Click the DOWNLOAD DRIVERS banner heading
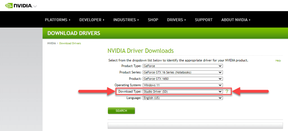Image resolution: width=288 pixels, height=131 pixels. (74, 33)
